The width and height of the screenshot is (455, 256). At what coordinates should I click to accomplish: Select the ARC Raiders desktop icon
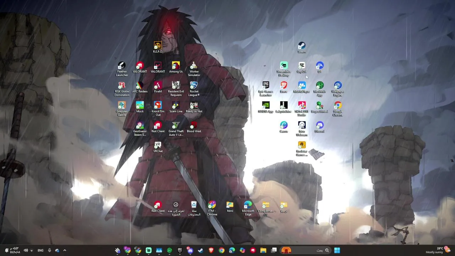tap(140, 87)
